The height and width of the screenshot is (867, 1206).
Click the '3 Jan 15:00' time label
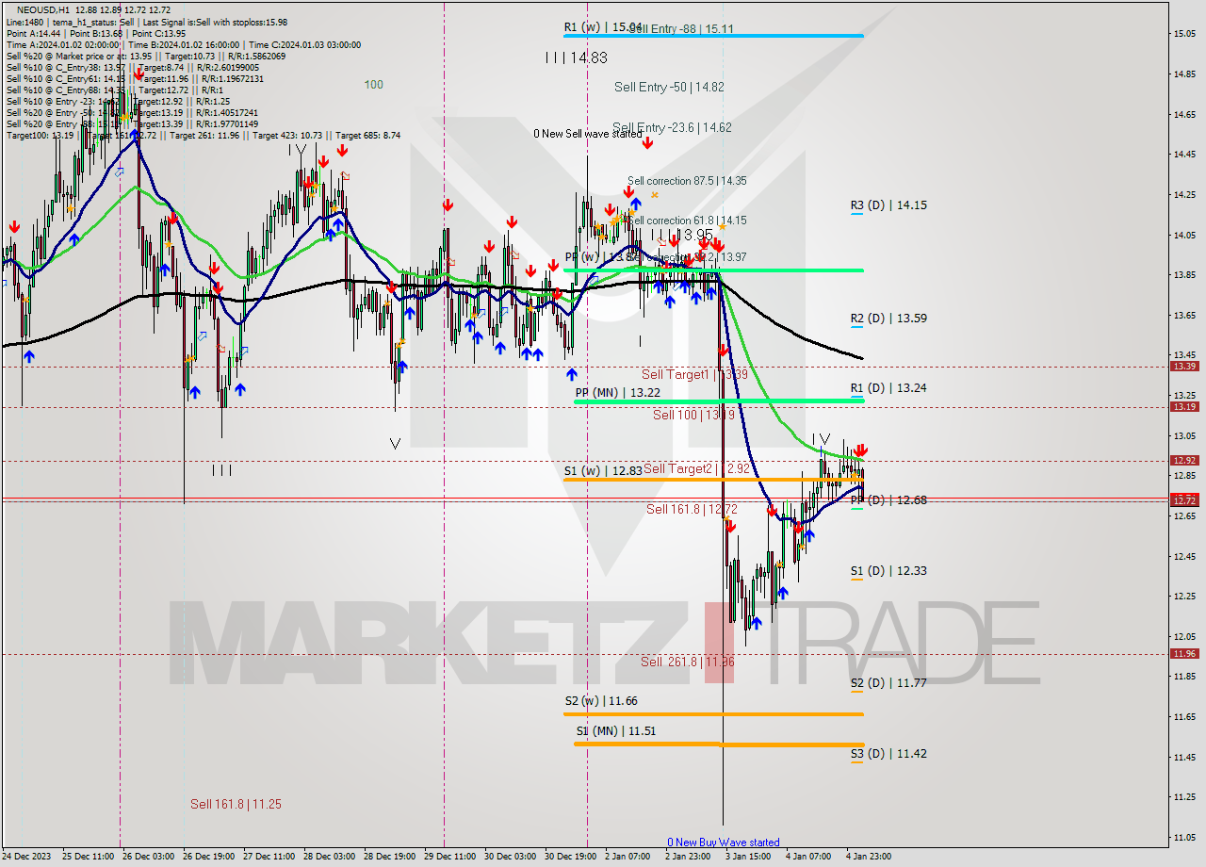[x=750, y=857]
